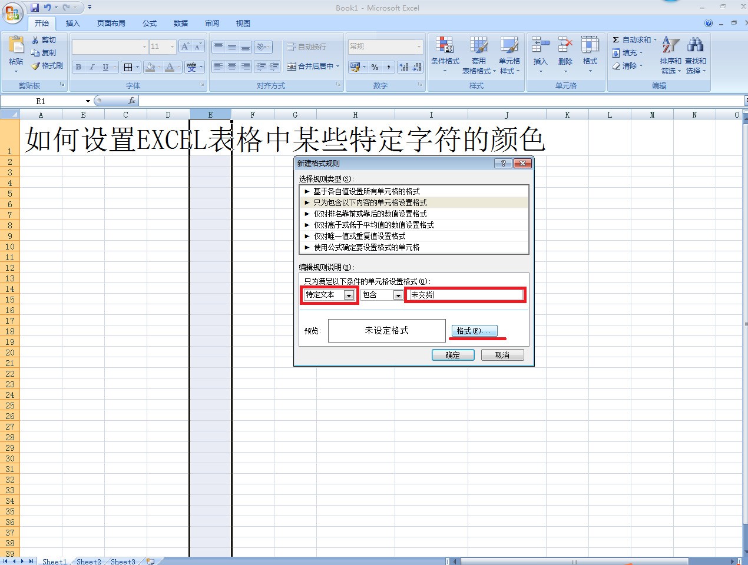Screen dimensions: 748x565
Task: Click the text orientation icon
Action: pyautogui.click(x=262, y=46)
